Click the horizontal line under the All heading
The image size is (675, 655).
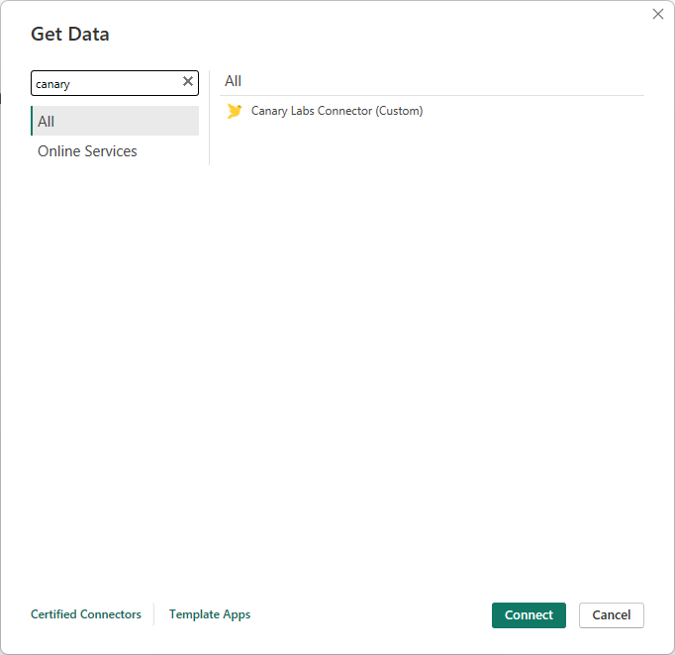432,95
